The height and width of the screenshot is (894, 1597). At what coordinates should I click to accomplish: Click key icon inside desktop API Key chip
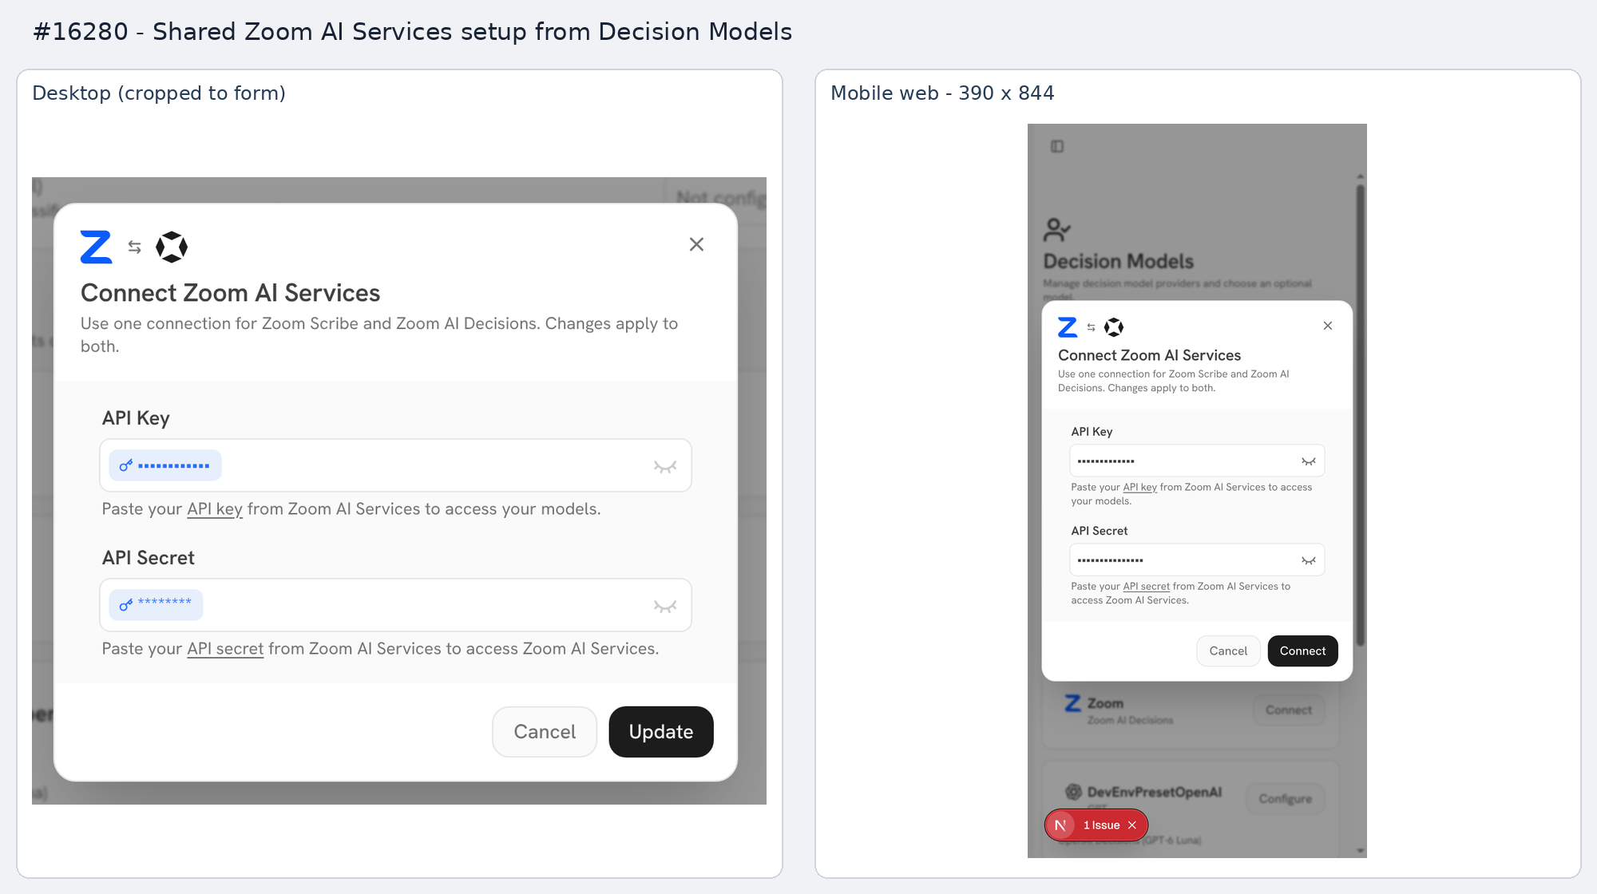[125, 465]
